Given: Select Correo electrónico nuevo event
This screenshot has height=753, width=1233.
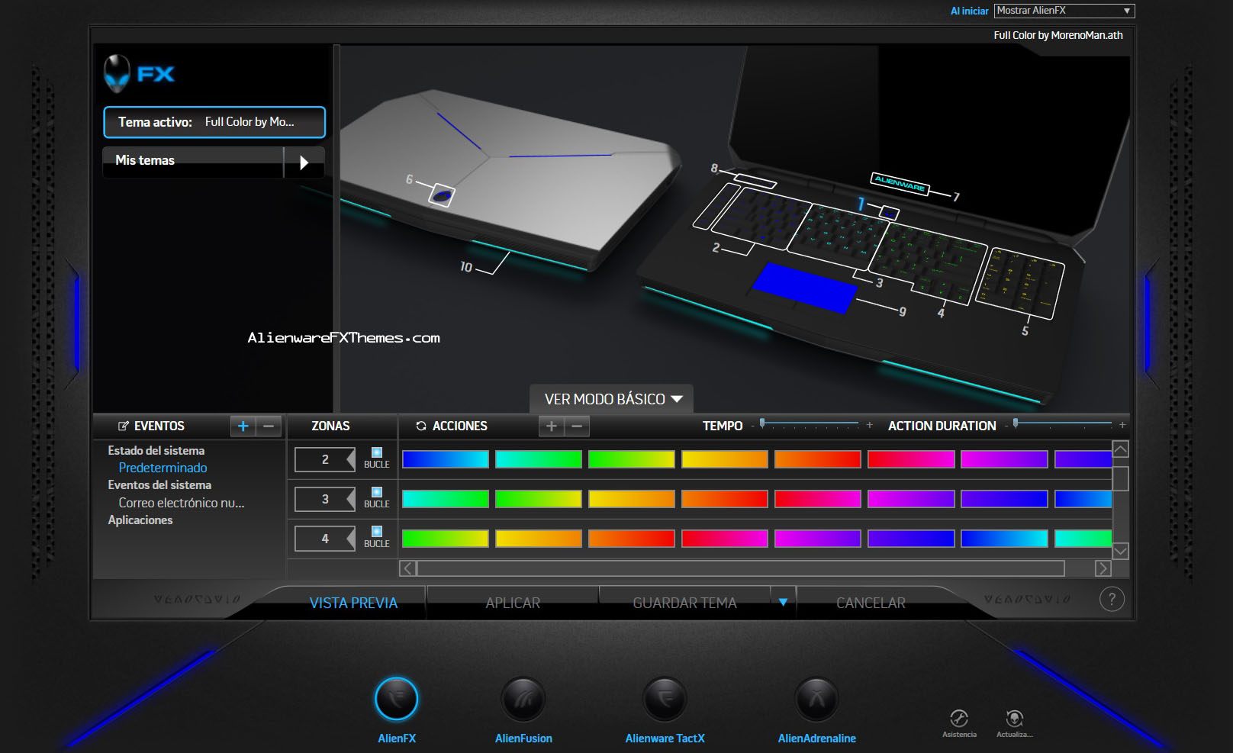Looking at the screenshot, I should (182, 503).
